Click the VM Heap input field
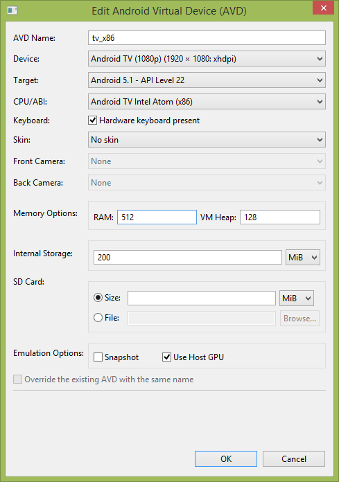Screen dimensions: 339x482 coord(280,217)
